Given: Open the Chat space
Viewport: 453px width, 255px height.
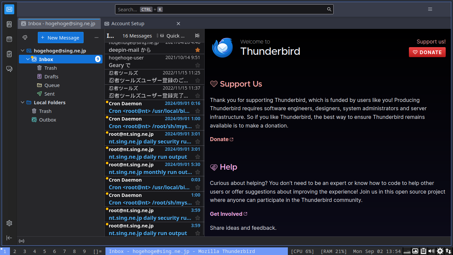Looking at the screenshot, I should [9, 69].
